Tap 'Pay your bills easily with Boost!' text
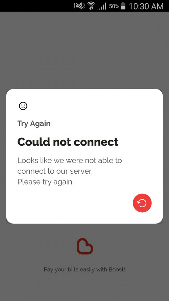The width and height of the screenshot is (169, 301). point(84,270)
